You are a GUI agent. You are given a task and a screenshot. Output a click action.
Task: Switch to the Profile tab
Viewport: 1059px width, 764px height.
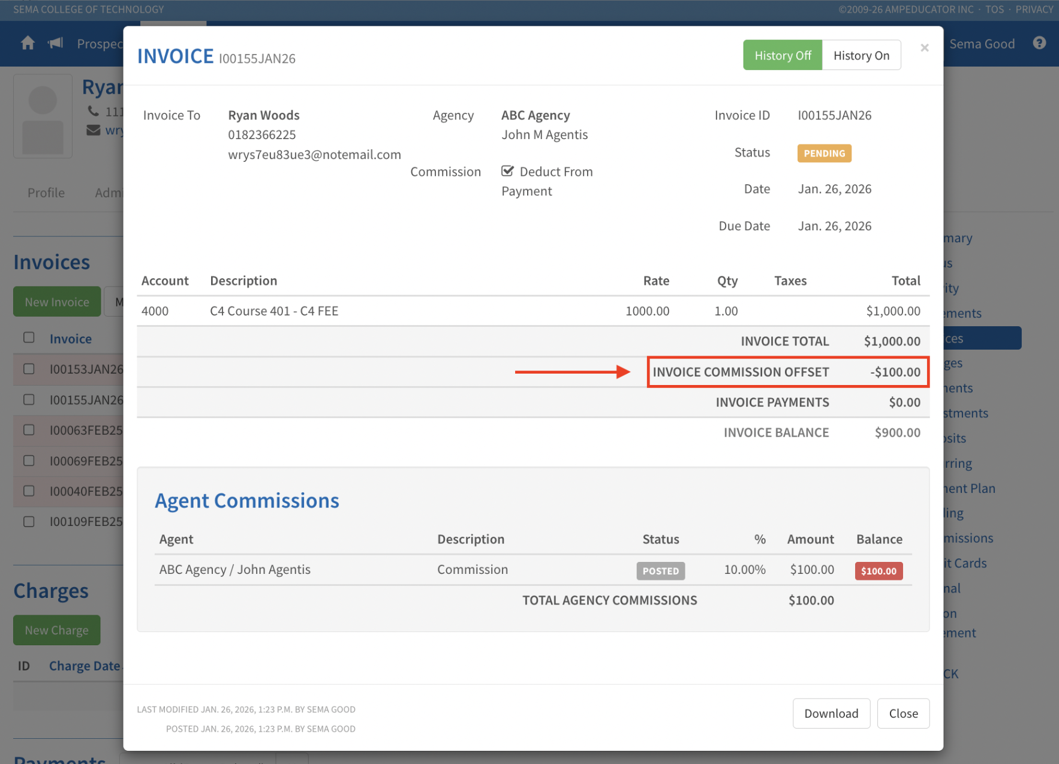coord(46,193)
